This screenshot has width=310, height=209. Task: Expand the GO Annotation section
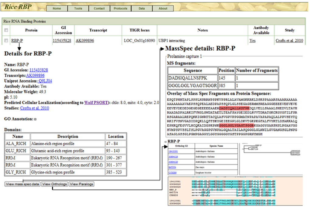(x=35, y=119)
